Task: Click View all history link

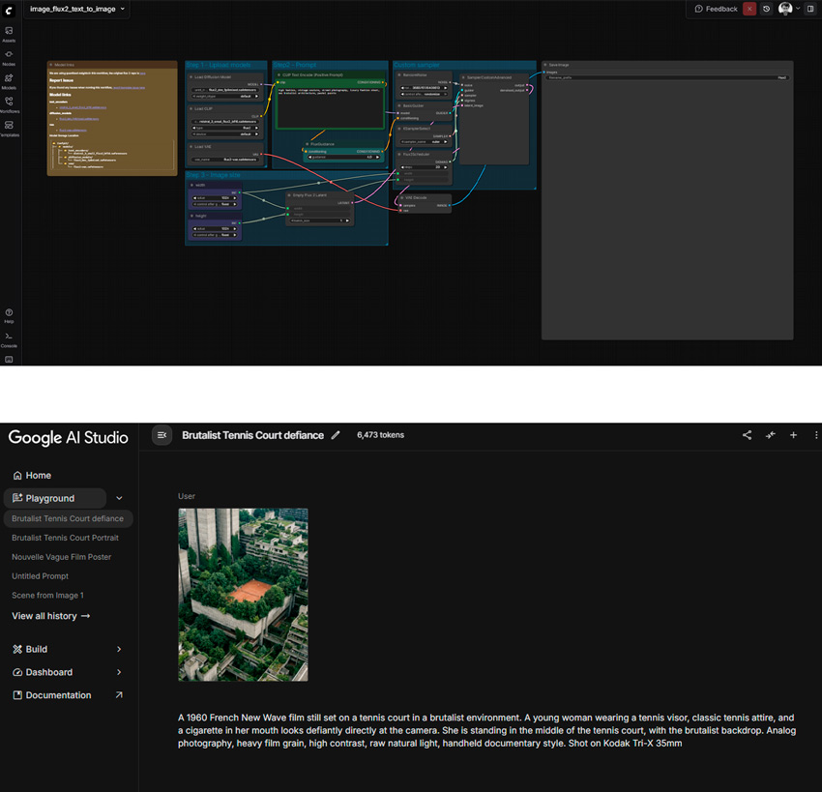Action: pyautogui.click(x=50, y=616)
